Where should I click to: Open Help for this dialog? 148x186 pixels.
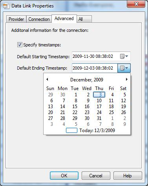tap(128, 175)
